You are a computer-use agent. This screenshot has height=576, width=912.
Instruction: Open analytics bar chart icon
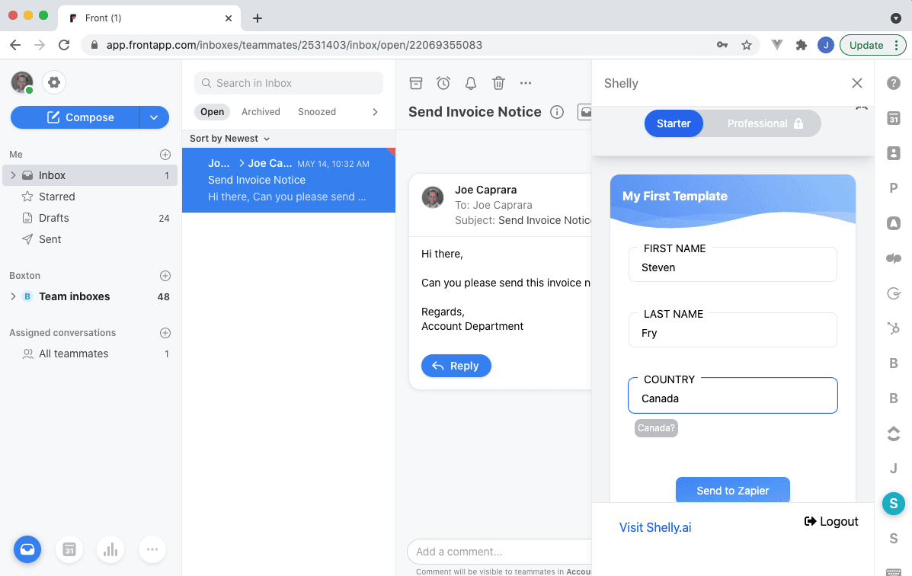[x=110, y=549]
